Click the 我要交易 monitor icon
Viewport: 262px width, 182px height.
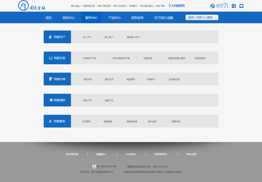50,58
